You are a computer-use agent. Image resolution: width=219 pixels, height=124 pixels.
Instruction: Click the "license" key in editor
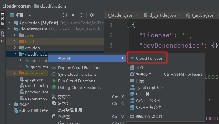(x=156, y=35)
